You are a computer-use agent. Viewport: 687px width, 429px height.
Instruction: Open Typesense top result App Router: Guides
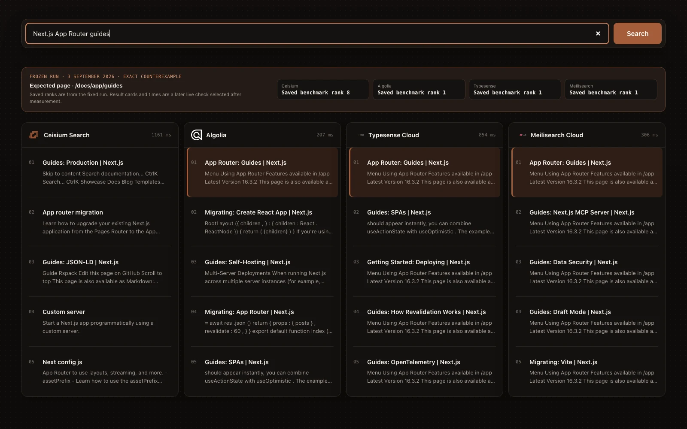(x=425, y=172)
